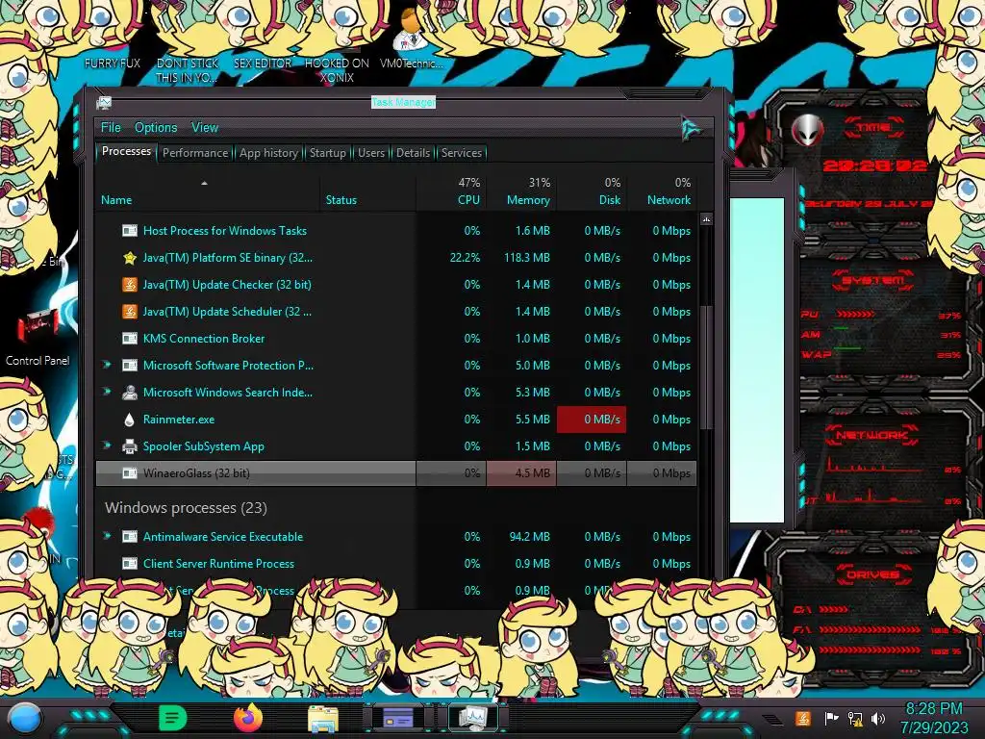This screenshot has height=739, width=985.
Task: Click the Windows Search Indexer icon
Action: point(130,393)
